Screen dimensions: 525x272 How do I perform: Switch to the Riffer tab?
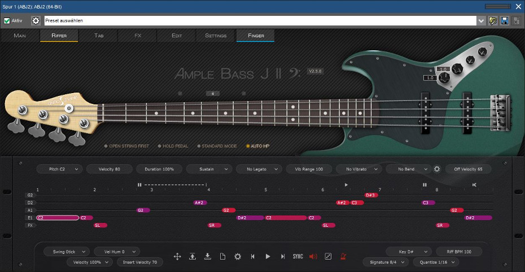[x=59, y=36]
